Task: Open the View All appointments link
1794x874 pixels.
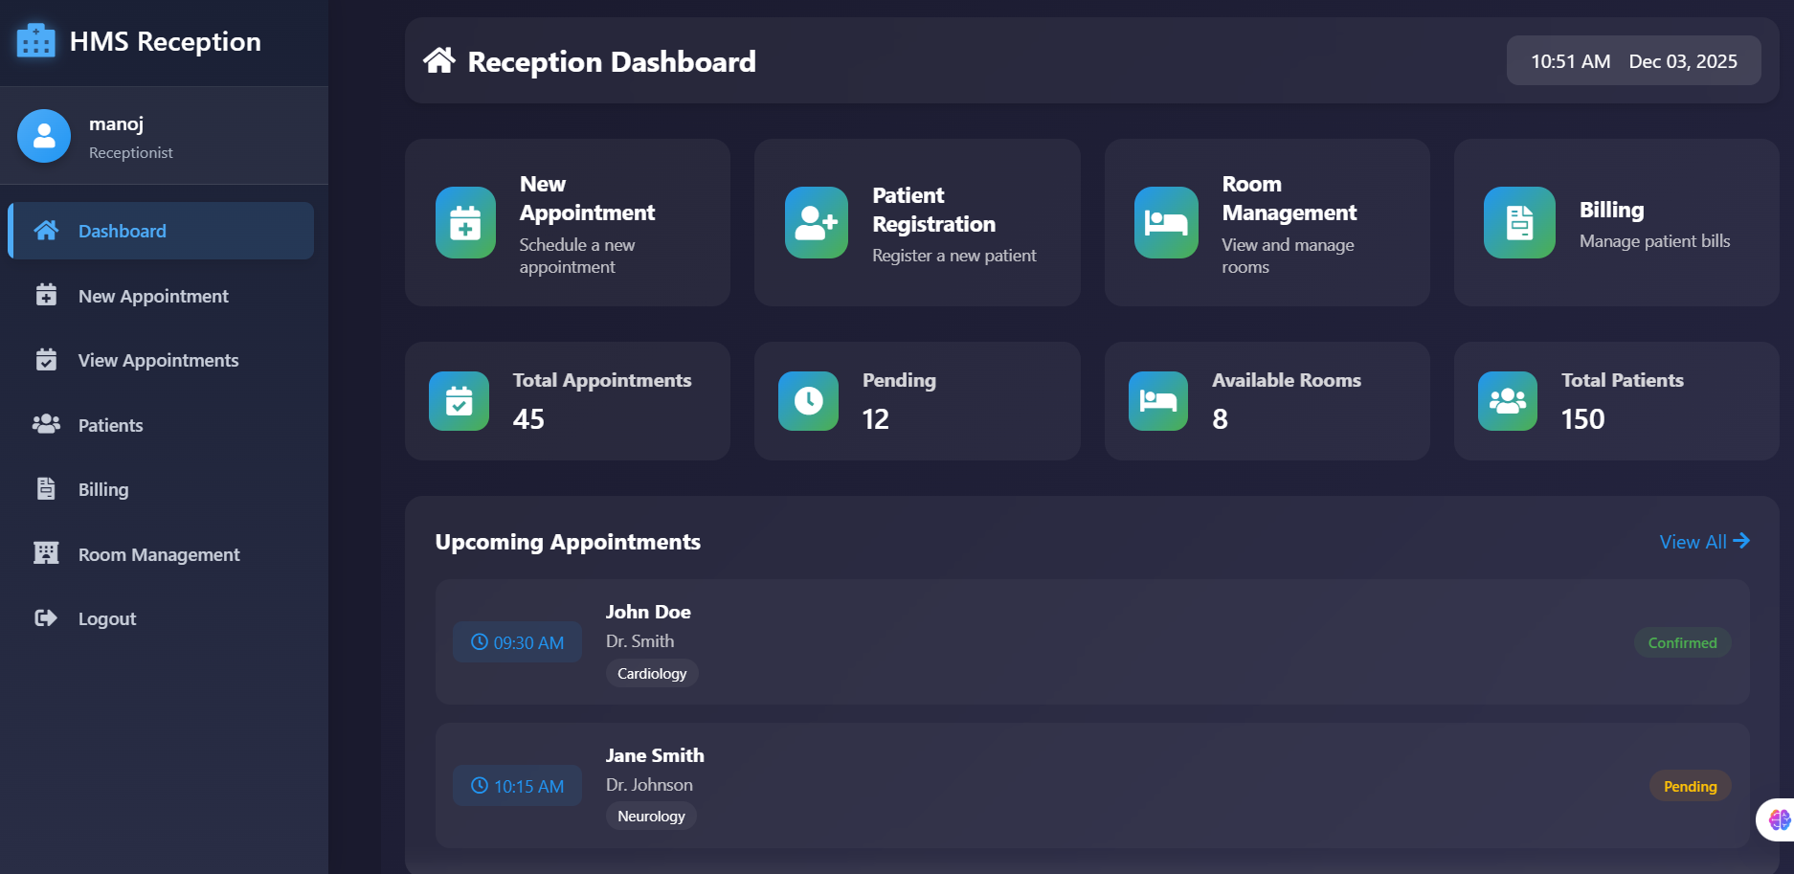Action: point(1704,542)
